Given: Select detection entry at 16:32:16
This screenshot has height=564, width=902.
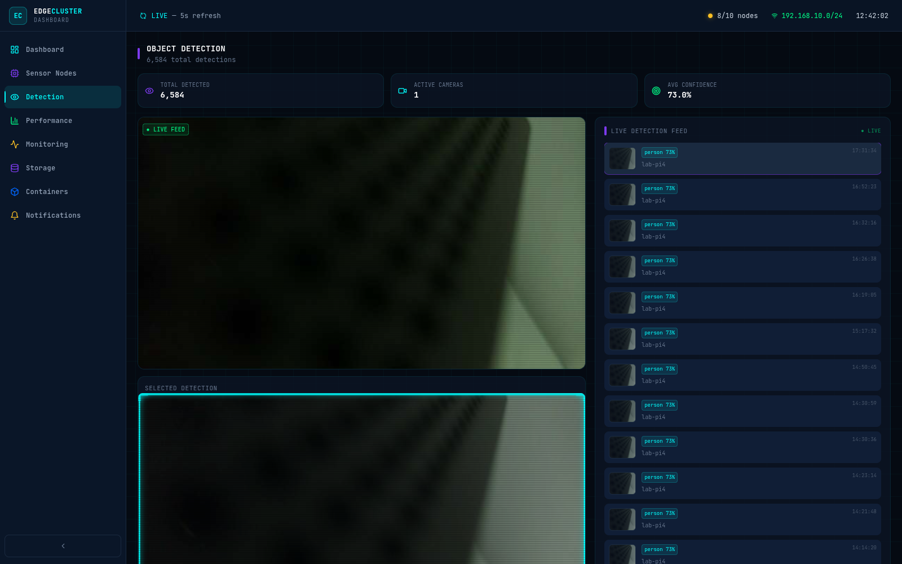Looking at the screenshot, I should 742,231.
